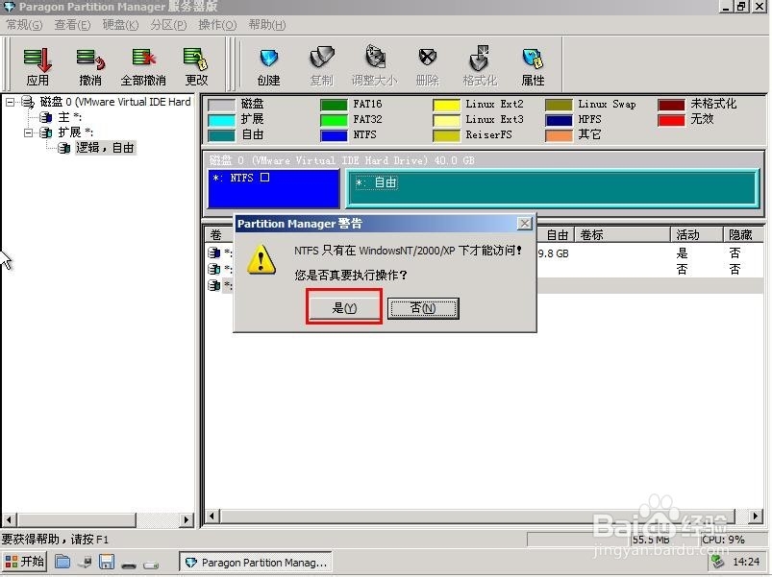Click the 调整大小 (Resize) icon
Viewport: 772px width, 577px height.
[x=375, y=66]
